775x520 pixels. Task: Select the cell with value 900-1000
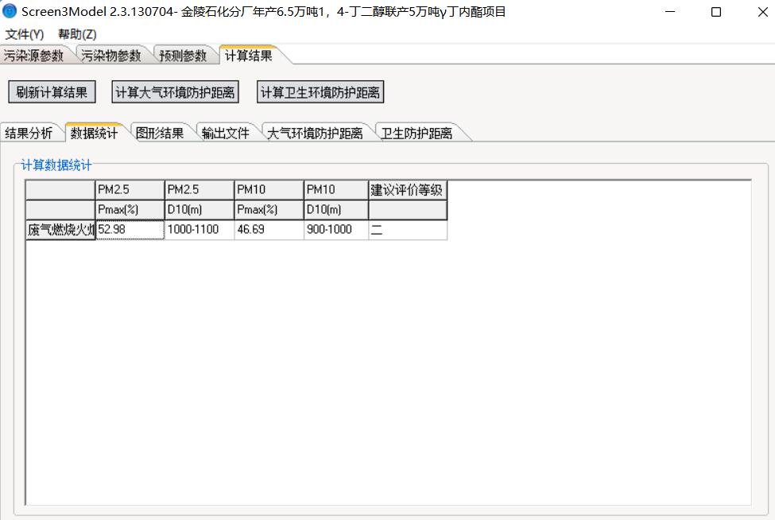pyautogui.click(x=336, y=230)
